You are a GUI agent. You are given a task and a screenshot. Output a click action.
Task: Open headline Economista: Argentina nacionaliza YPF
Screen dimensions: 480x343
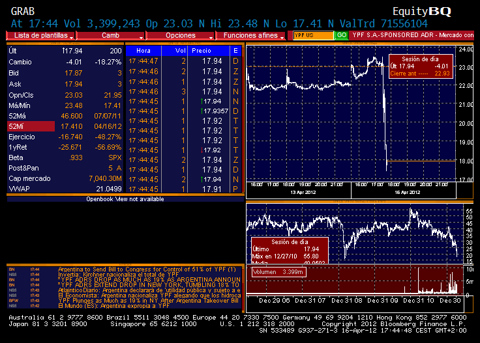[149, 295]
